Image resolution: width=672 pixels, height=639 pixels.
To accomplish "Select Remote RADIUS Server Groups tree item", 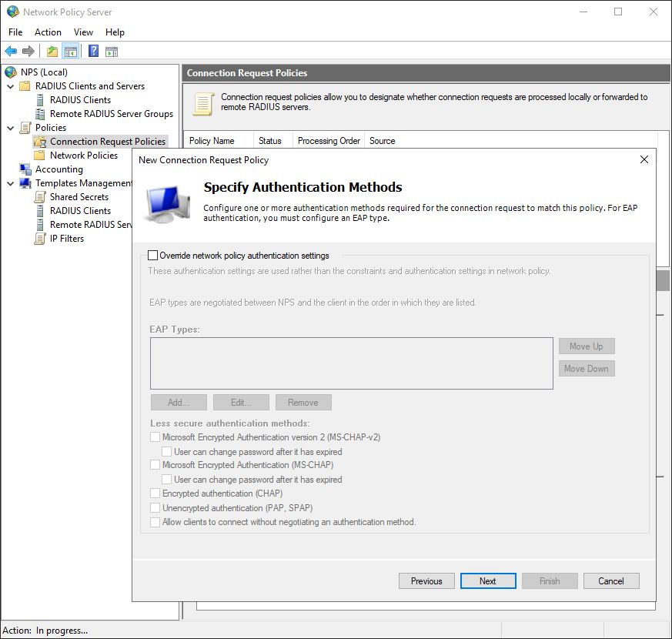I will click(x=112, y=114).
